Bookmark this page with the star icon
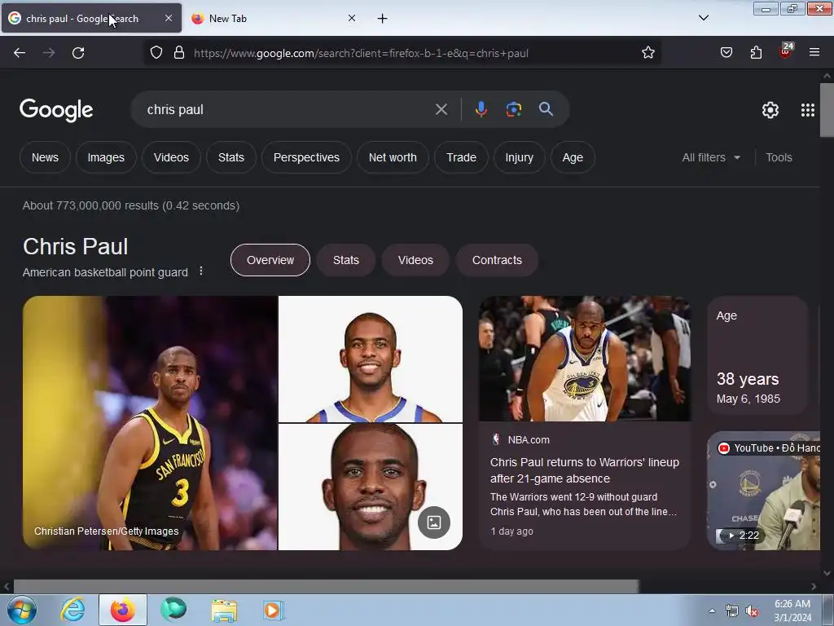The width and height of the screenshot is (834, 626). [x=647, y=53]
